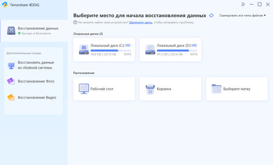
Task: Click Выберите папку to browse a folder
Action: [237, 89]
